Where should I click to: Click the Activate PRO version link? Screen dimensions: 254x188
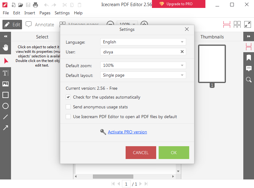pyautogui.click(x=127, y=132)
